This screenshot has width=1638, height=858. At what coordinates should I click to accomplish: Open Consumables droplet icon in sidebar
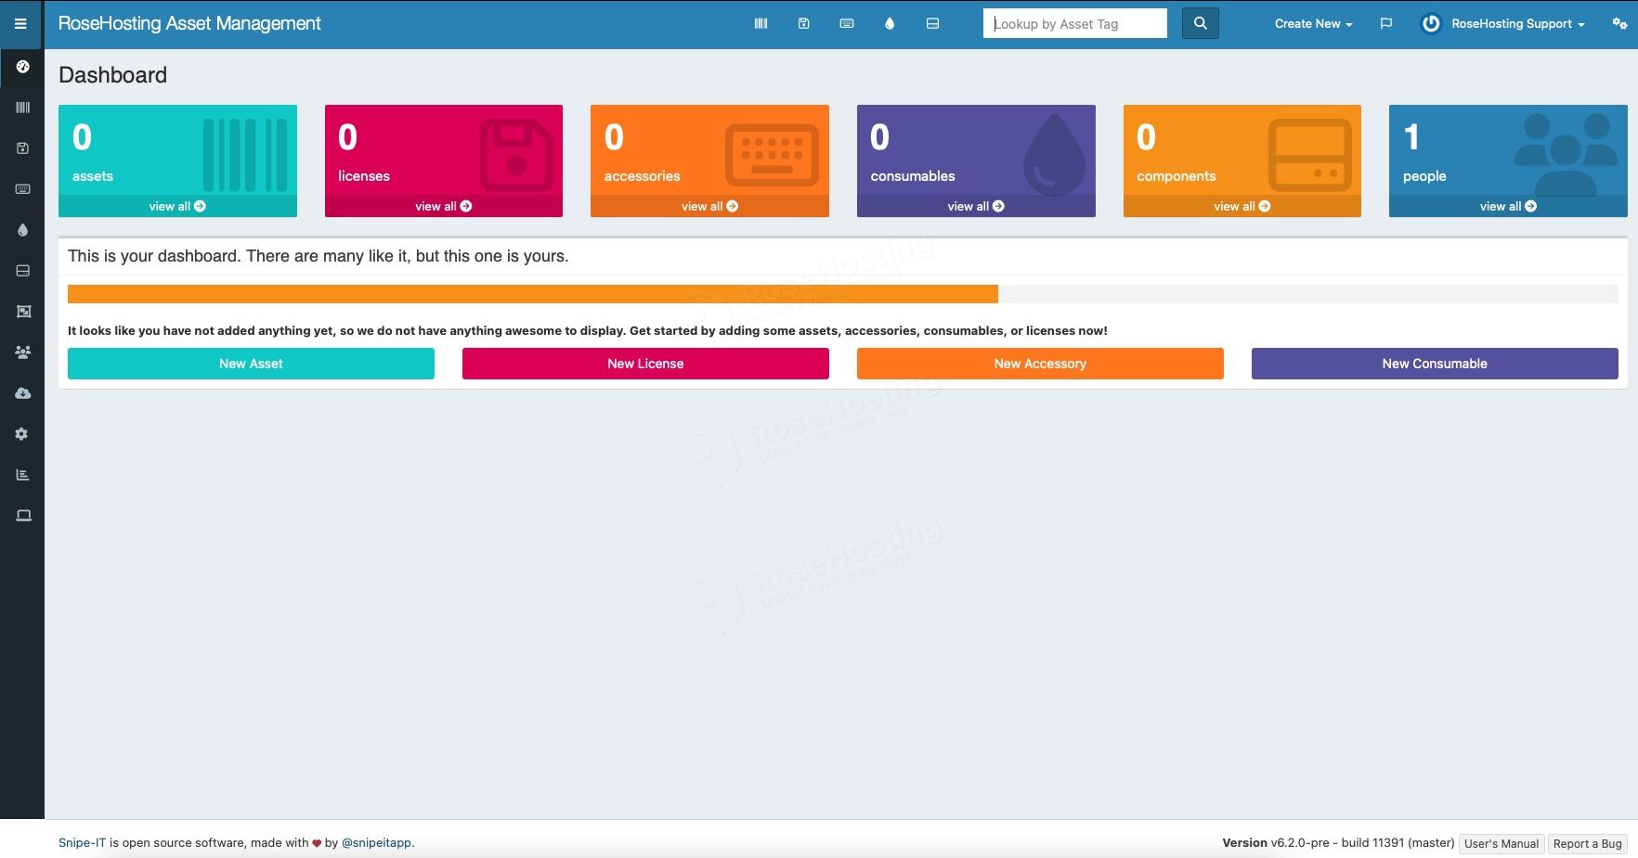[23, 230]
